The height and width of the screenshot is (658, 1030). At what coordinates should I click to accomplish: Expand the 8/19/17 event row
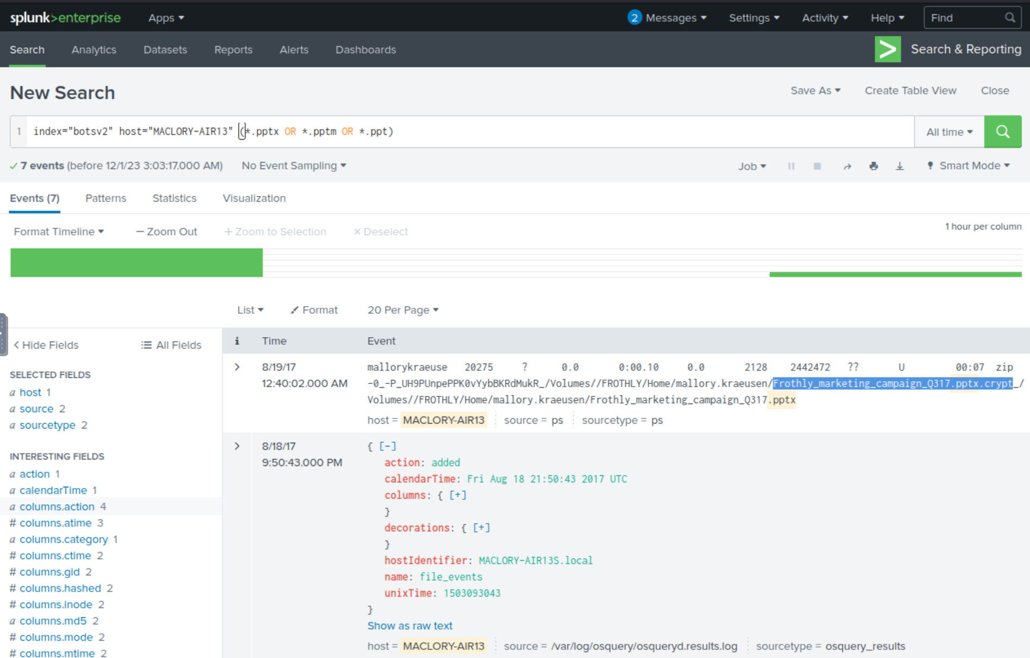click(x=237, y=367)
